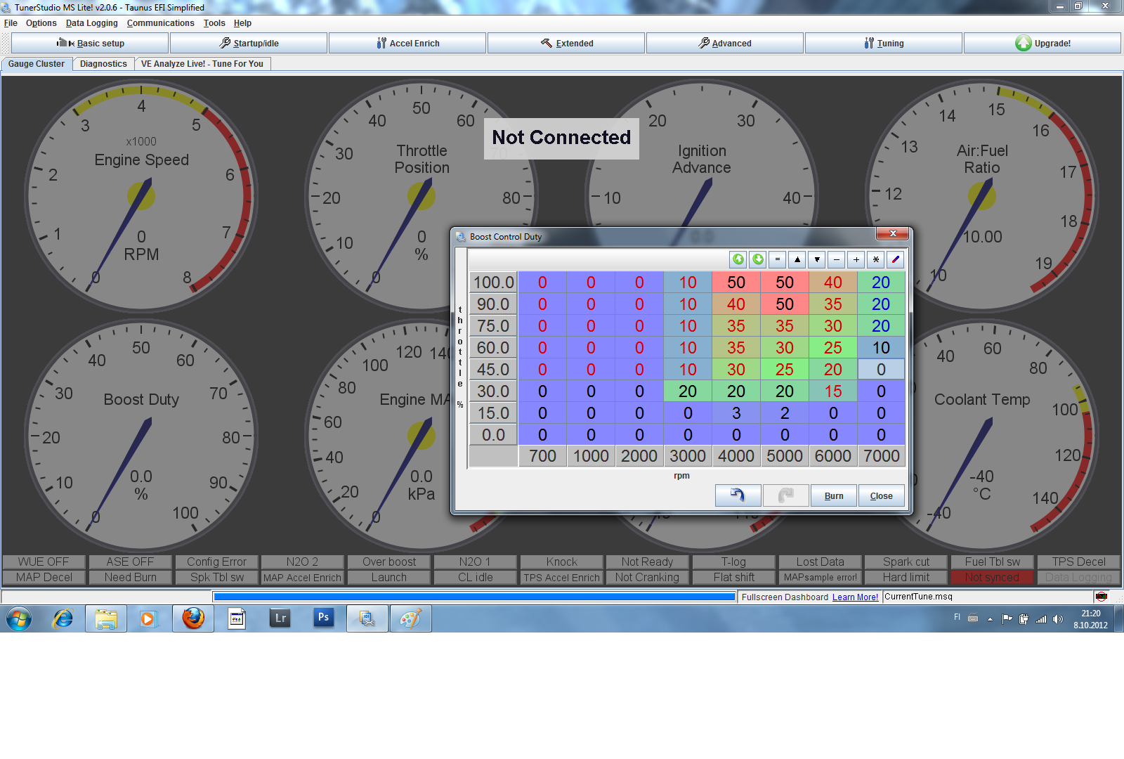Screen dimensions: 1124x759
Task: Click the minus button in table toolbar
Action: [836, 259]
